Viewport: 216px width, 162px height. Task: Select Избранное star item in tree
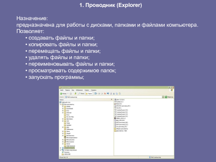(69, 129)
